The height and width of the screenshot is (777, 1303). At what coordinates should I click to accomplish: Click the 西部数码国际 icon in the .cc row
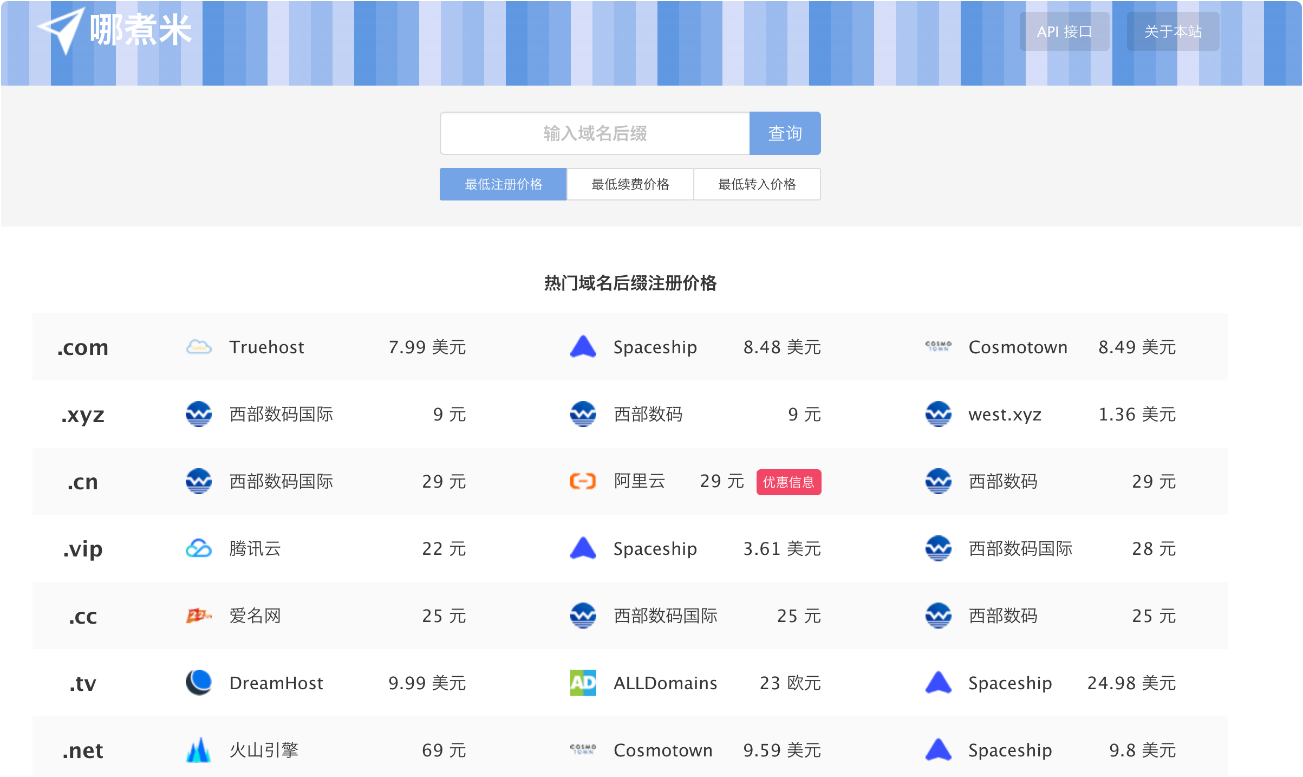pos(583,616)
